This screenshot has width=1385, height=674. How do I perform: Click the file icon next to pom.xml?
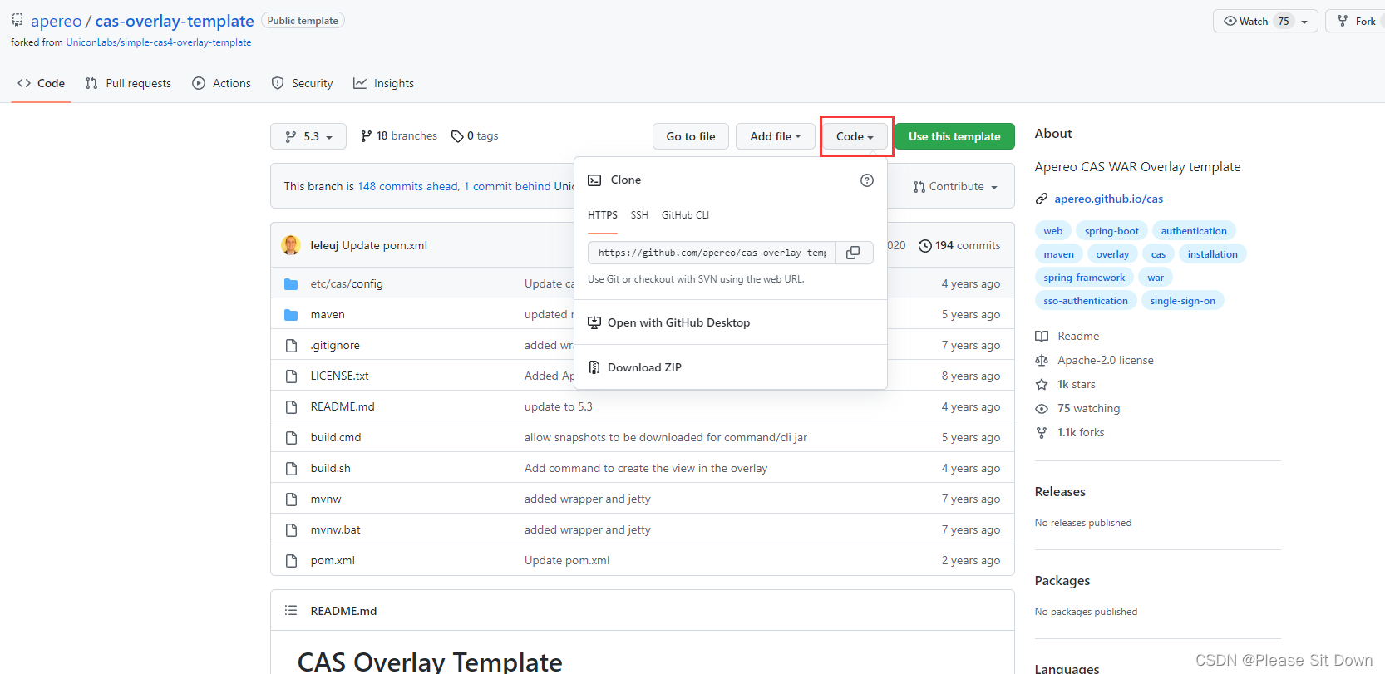point(291,561)
